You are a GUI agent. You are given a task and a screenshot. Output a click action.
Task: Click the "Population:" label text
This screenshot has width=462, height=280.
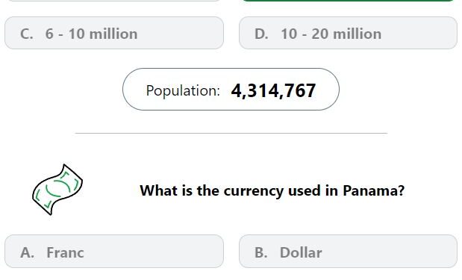point(183,90)
